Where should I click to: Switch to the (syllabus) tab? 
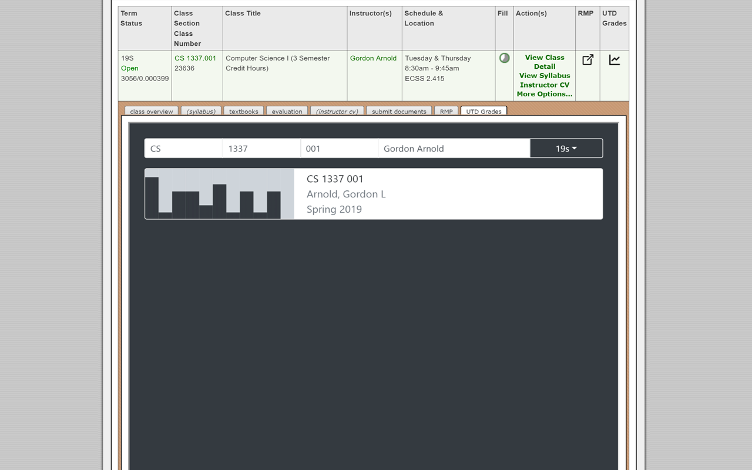201,111
